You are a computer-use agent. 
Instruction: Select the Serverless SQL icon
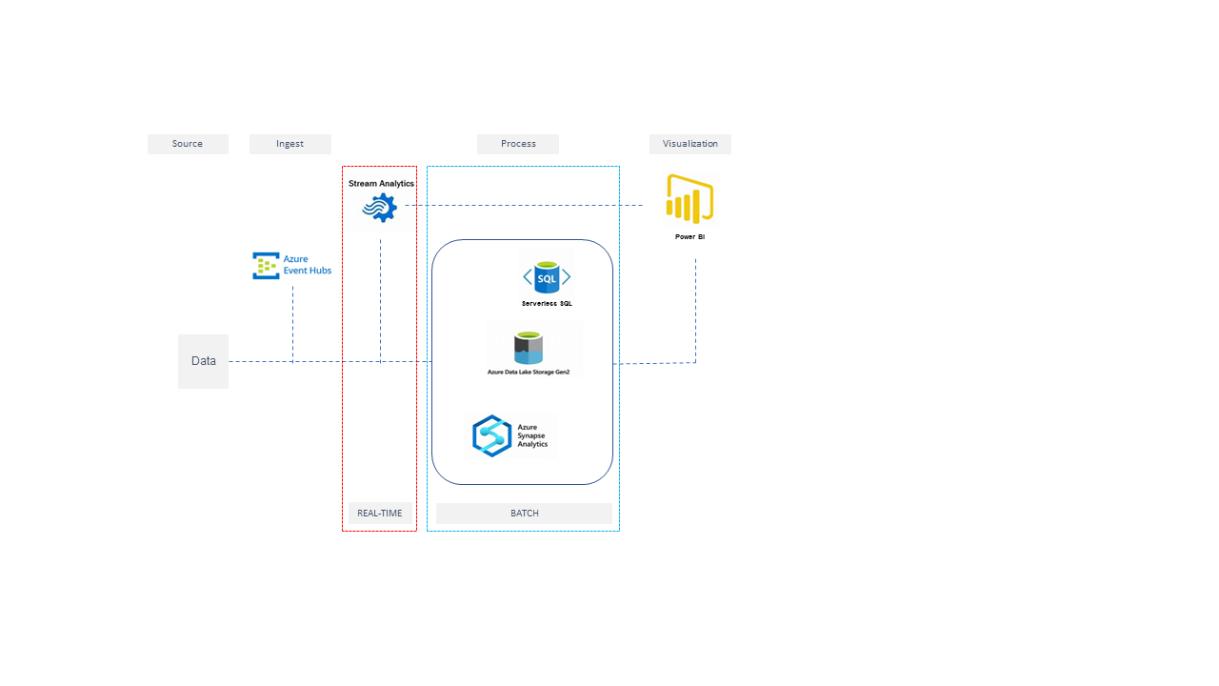point(547,277)
